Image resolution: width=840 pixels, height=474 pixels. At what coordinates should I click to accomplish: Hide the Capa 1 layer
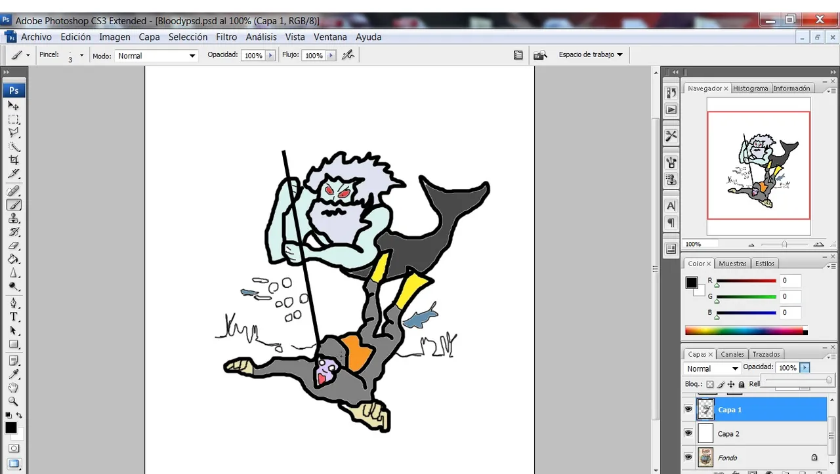point(688,409)
